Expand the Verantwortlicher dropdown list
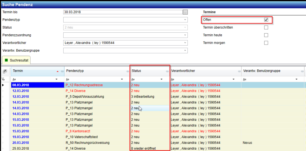Image resolution: width=306 pixels, height=151 pixels. coord(185,43)
